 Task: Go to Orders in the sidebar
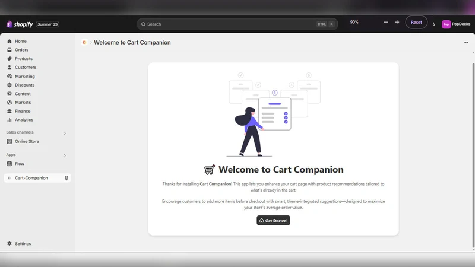[x=21, y=50]
